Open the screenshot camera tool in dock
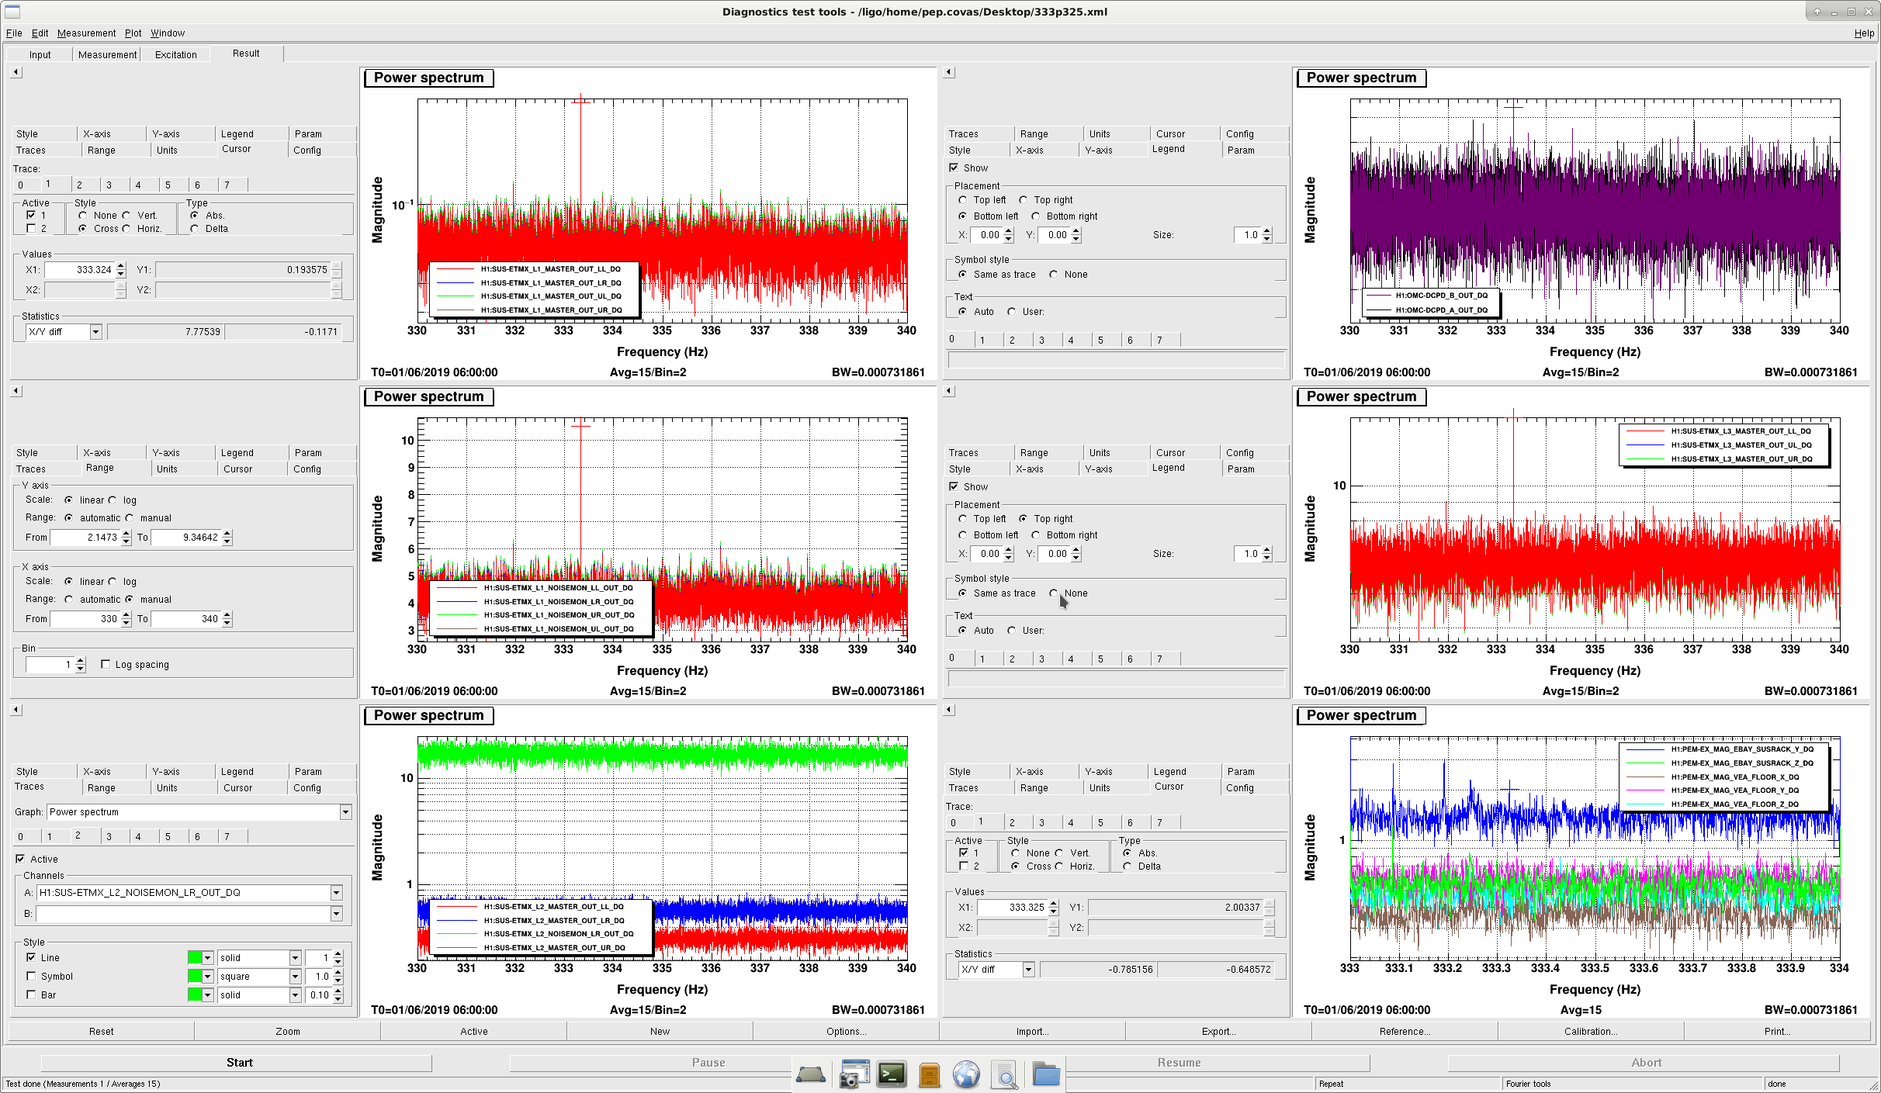 pos(853,1074)
